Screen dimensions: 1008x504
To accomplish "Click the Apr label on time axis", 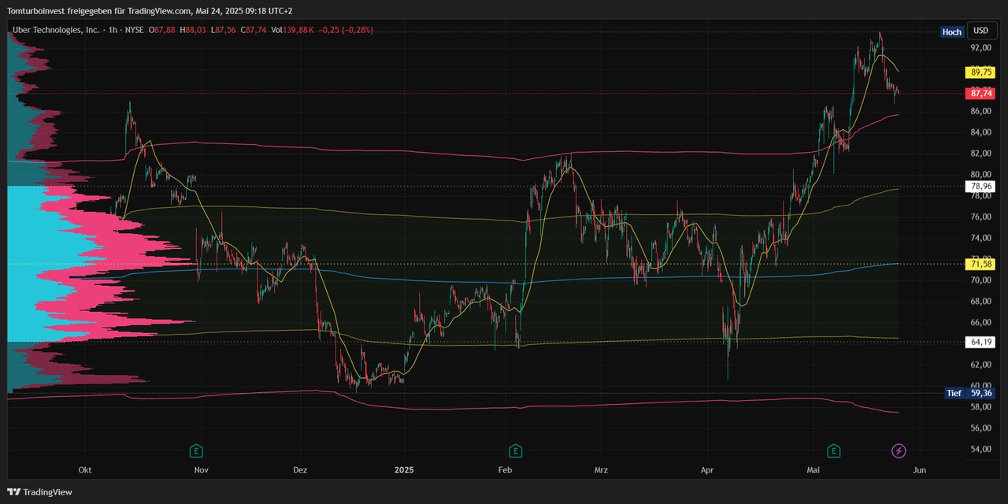I will coord(707,470).
